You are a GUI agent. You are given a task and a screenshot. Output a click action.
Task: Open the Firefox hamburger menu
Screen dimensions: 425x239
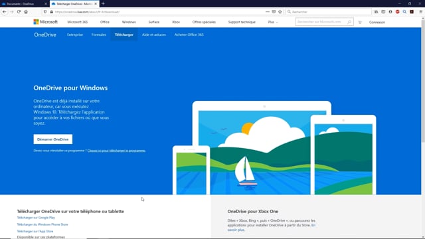click(x=420, y=12)
